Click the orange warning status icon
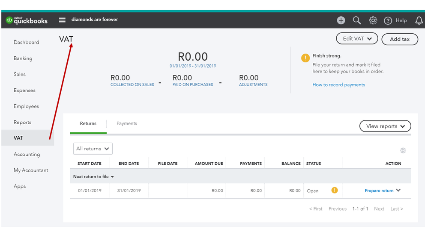This screenshot has height=240, width=428. pyautogui.click(x=335, y=190)
